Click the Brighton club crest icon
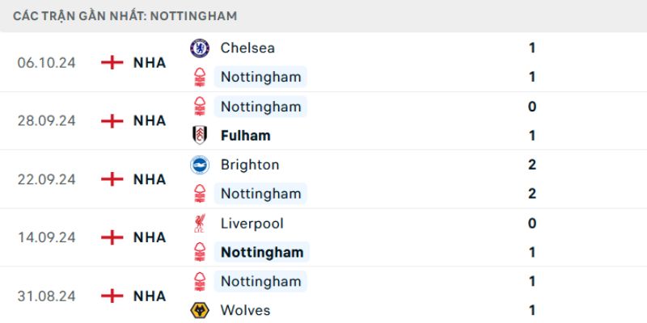647x323 pixels. pyautogui.click(x=199, y=165)
